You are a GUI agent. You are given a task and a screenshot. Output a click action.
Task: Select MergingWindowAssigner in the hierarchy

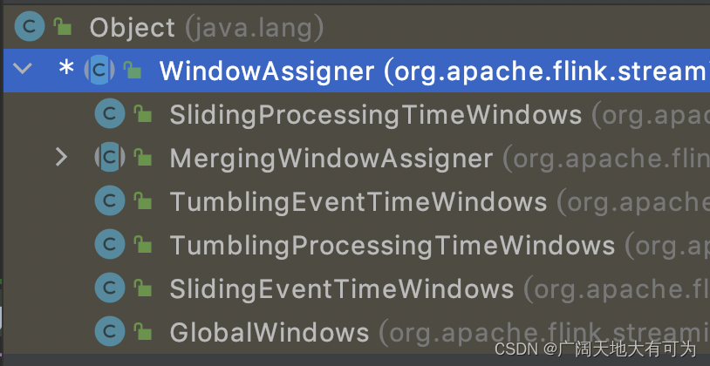coord(331,158)
